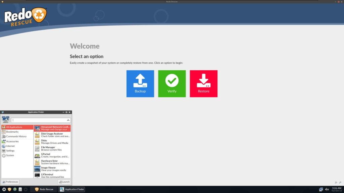This screenshot has height=193, width=344.
Task: Click the Application Finder header computer icon
Action: click(x=5, y=120)
